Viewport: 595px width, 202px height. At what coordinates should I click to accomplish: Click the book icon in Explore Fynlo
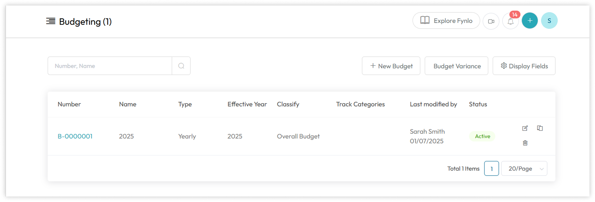425,20
